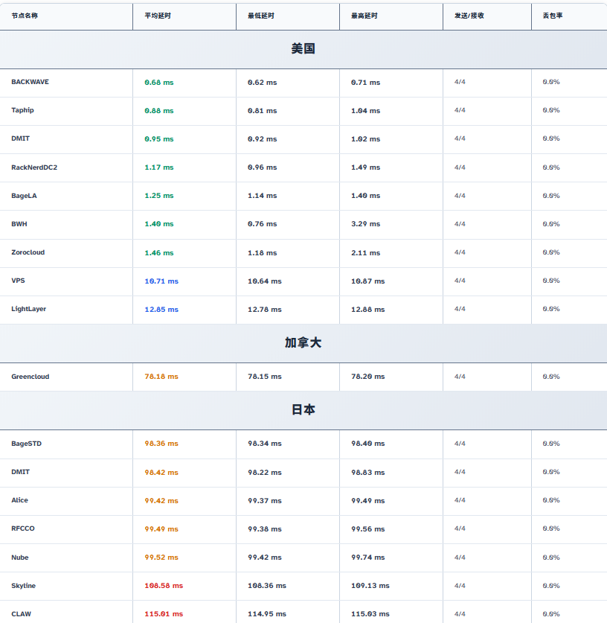Open the RackNerdDC2 node entry

[34, 167]
